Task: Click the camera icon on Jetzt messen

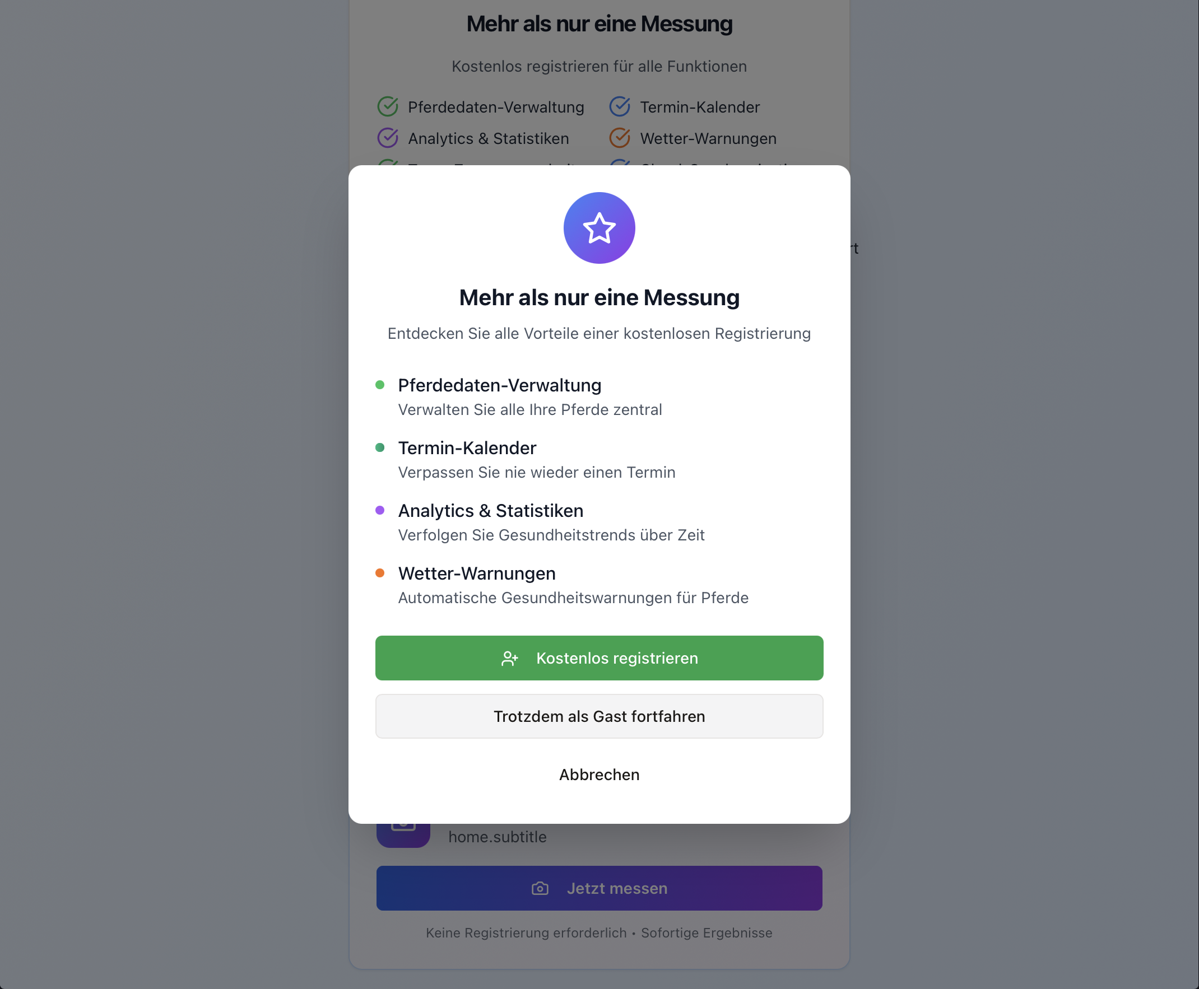Action: pyautogui.click(x=540, y=889)
